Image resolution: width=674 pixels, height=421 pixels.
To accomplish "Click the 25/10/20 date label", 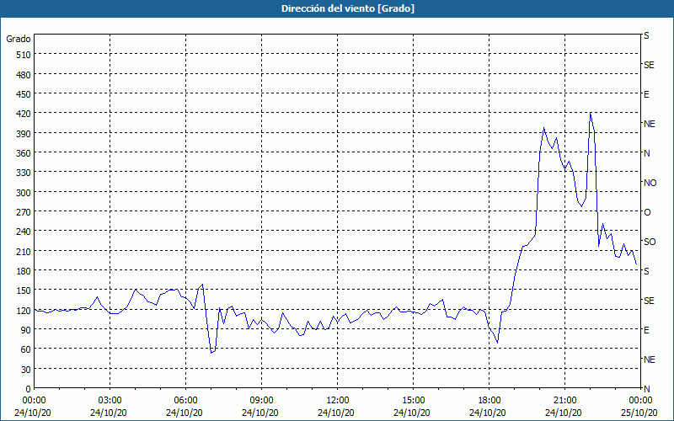I will pyautogui.click(x=639, y=413).
